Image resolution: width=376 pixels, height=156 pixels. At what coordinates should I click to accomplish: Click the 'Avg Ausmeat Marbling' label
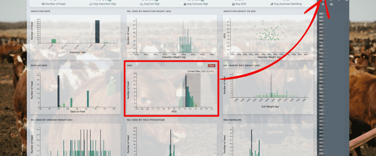pyautogui.click(x=288, y=4)
